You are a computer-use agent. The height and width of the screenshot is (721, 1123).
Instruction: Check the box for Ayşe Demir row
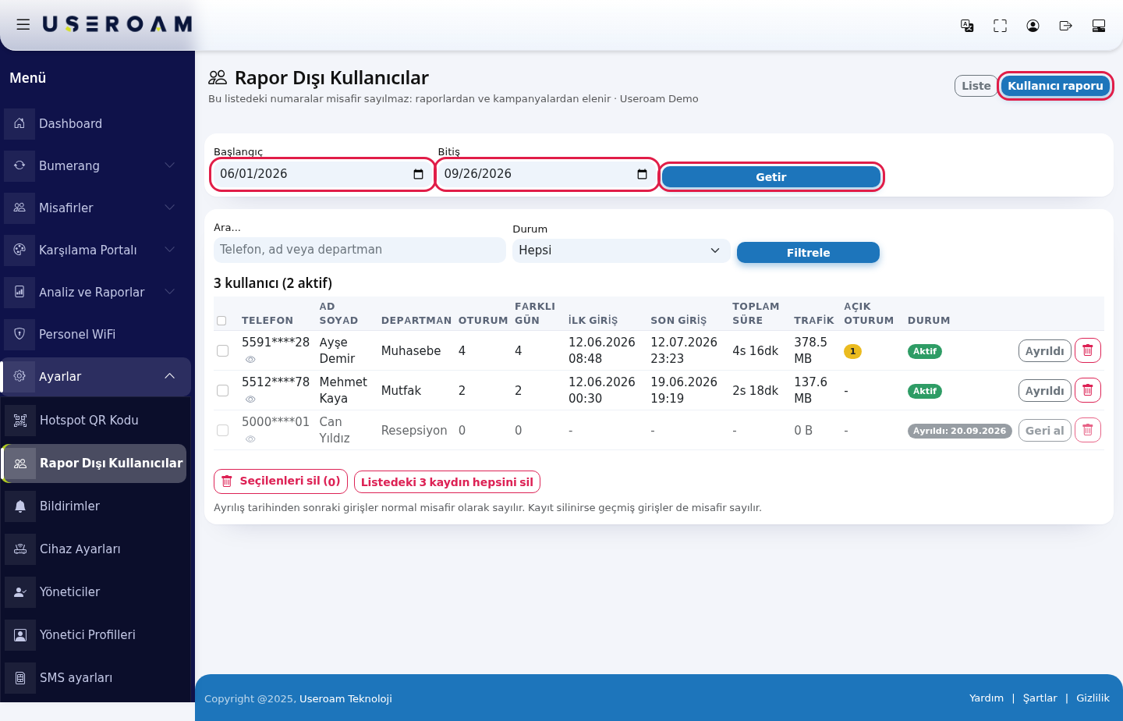222,351
